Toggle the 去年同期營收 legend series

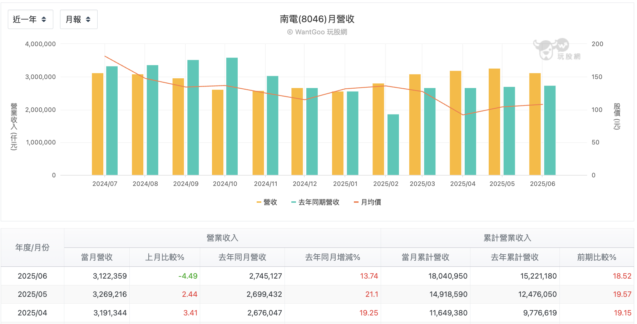315,202
